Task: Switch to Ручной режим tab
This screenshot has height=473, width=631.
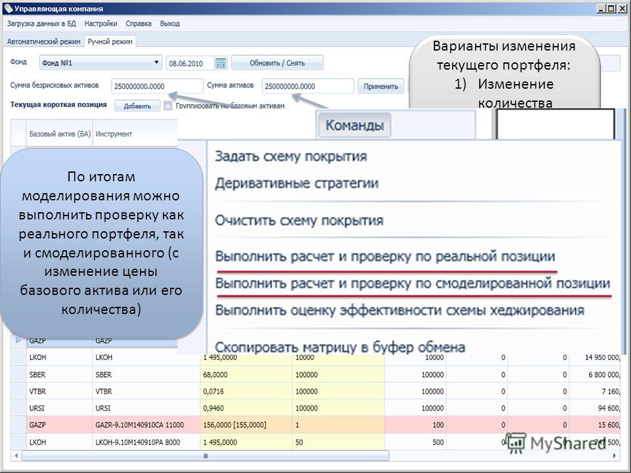Action: point(110,41)
